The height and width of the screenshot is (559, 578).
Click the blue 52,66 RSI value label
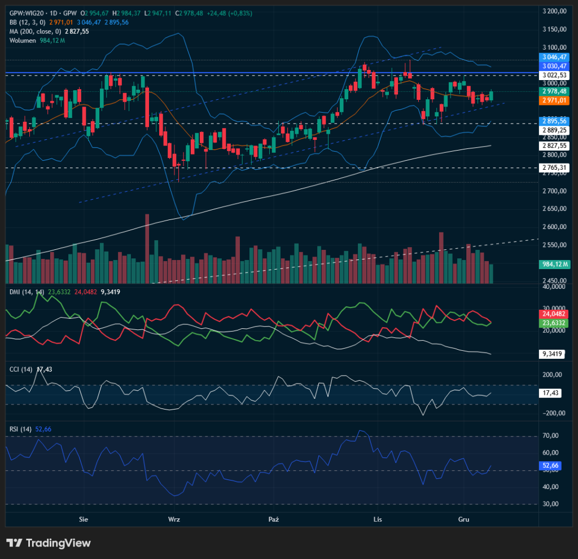550,465
